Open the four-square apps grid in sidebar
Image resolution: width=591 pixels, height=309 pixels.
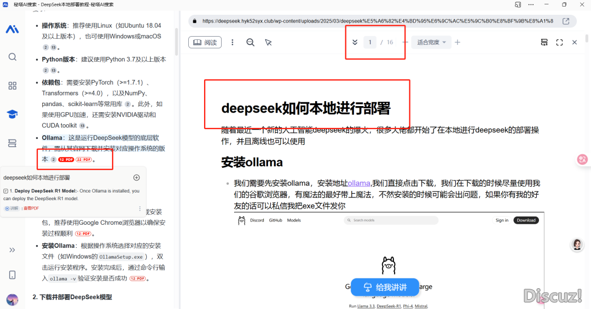(x=12, y=85)
